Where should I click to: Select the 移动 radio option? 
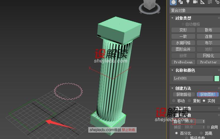(174, 101)
